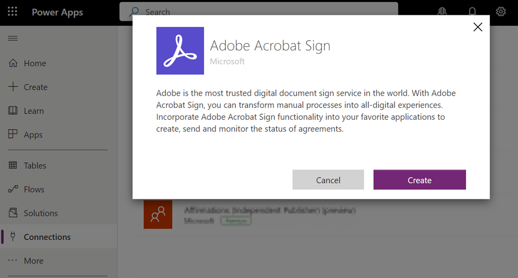Screen dimensions: 518x278
Task: Open Flows in navigation
Action: click(34, 189)
